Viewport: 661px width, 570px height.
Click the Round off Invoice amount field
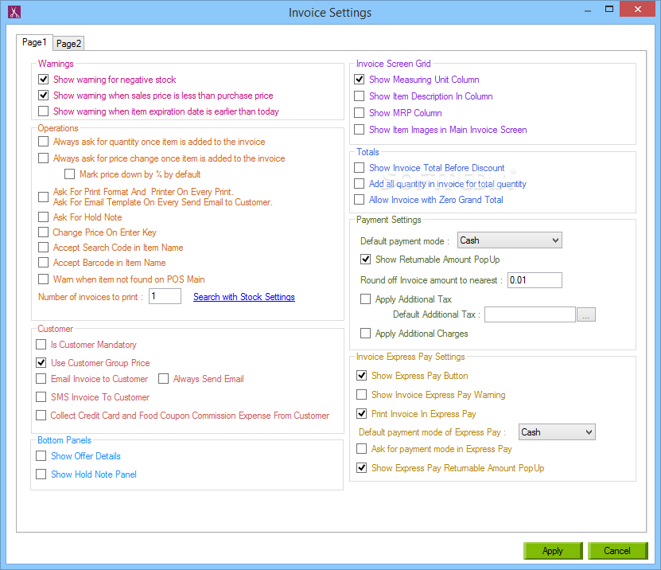click(x=535, y=280)
